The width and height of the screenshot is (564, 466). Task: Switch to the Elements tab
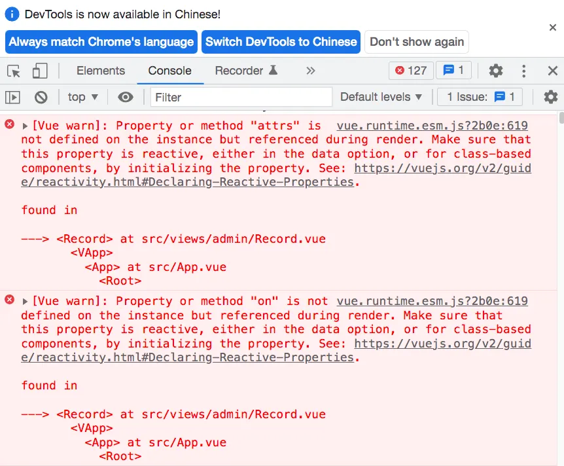(101, 71)
